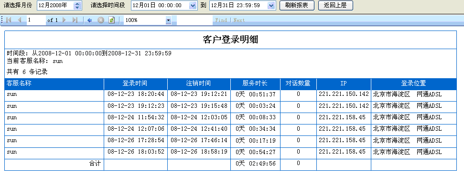Go to the next report page
The image size is (464, 176).
point(64,20)
